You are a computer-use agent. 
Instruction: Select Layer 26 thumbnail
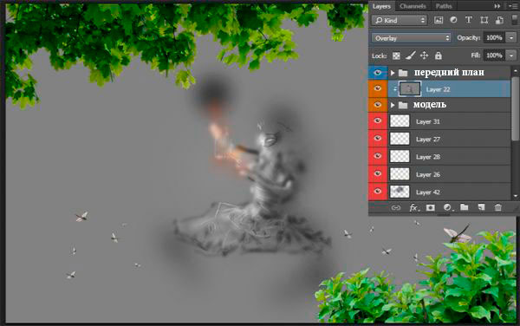pos(400,173)
